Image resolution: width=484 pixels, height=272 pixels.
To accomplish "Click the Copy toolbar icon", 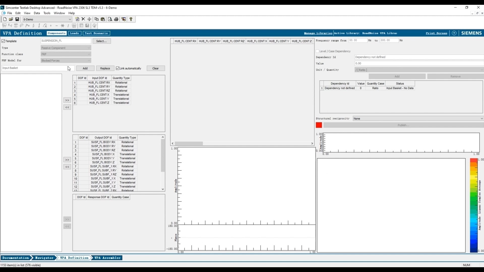I will [97, 19].
